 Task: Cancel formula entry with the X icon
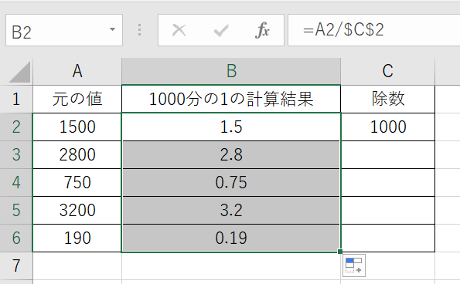point(179,30)
